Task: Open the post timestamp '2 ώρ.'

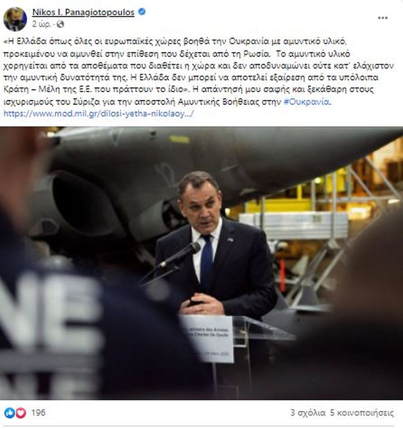Action: click(x=41, y=24)
